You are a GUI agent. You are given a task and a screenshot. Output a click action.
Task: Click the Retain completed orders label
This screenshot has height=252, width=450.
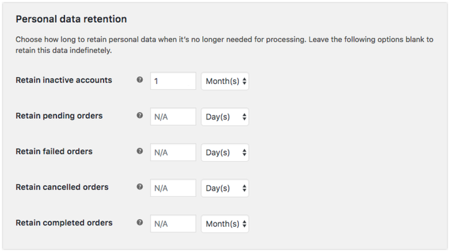64,223
